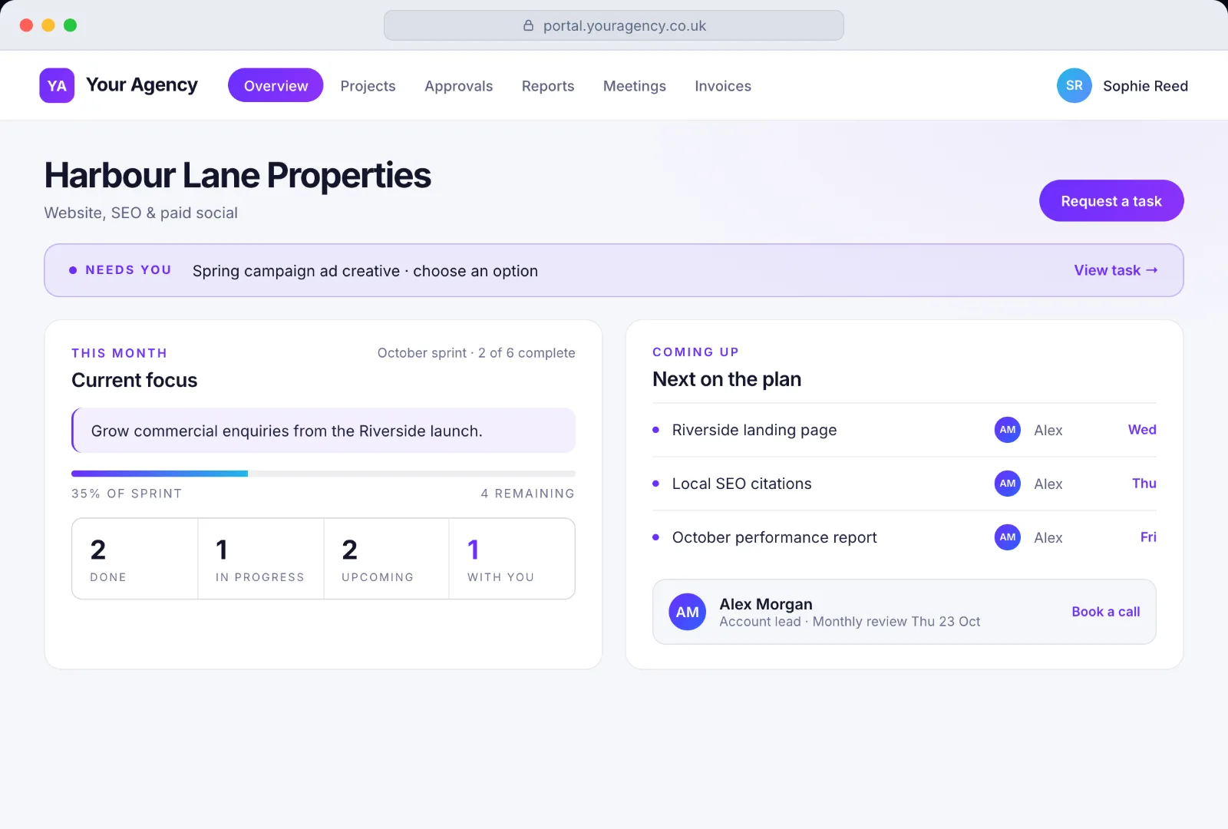Image resolution: width=1228 pixels, height=829 pixels.
Task: Navigate to the Meetings tab
Action: point(635,86)
